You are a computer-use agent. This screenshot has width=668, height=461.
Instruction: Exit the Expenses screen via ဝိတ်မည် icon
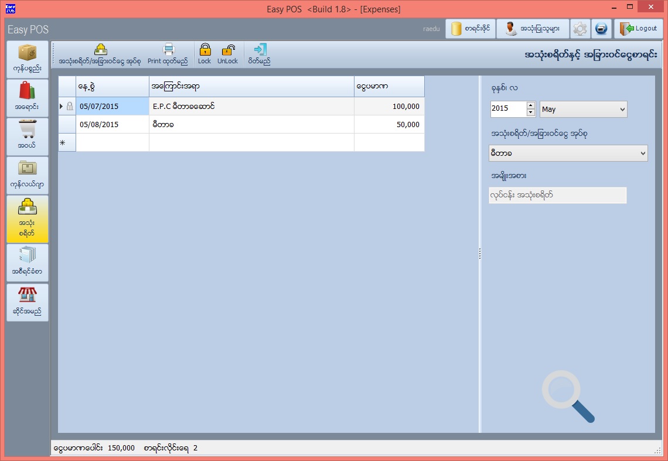click(x=259, y=53)
